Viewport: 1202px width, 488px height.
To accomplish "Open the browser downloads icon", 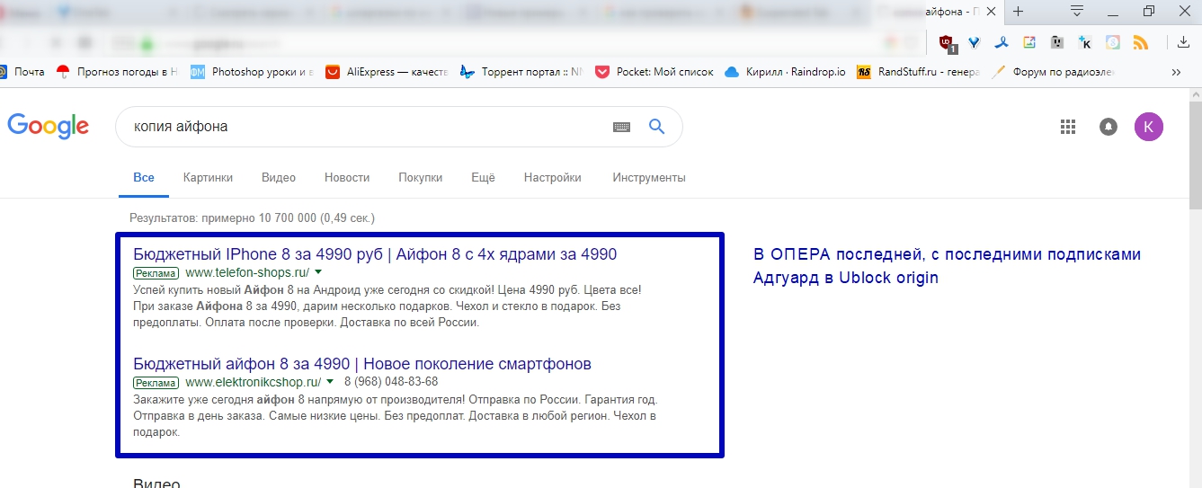I will point(1184,42).
